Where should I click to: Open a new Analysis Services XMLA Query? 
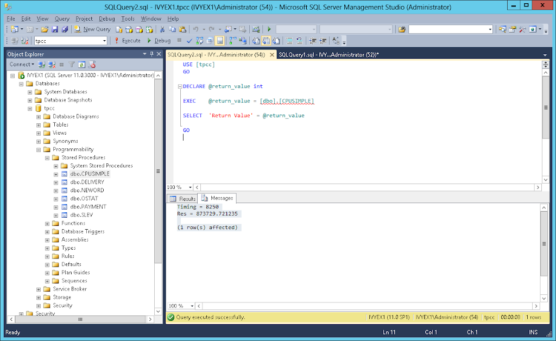149,29
